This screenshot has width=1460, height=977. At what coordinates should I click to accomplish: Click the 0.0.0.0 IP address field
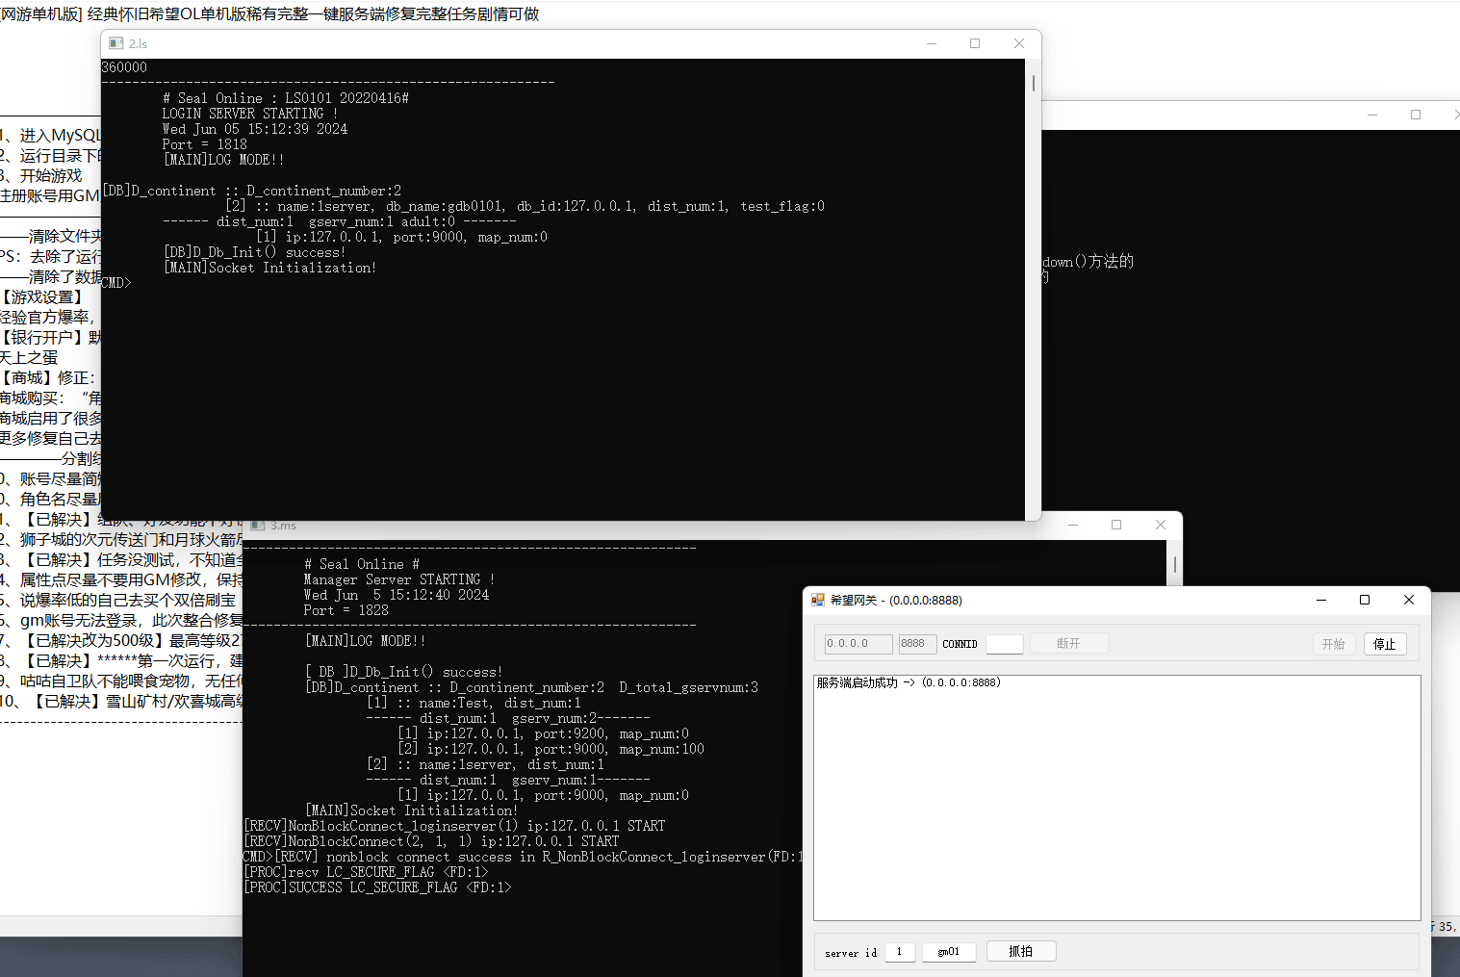click(x=858, y=644)
